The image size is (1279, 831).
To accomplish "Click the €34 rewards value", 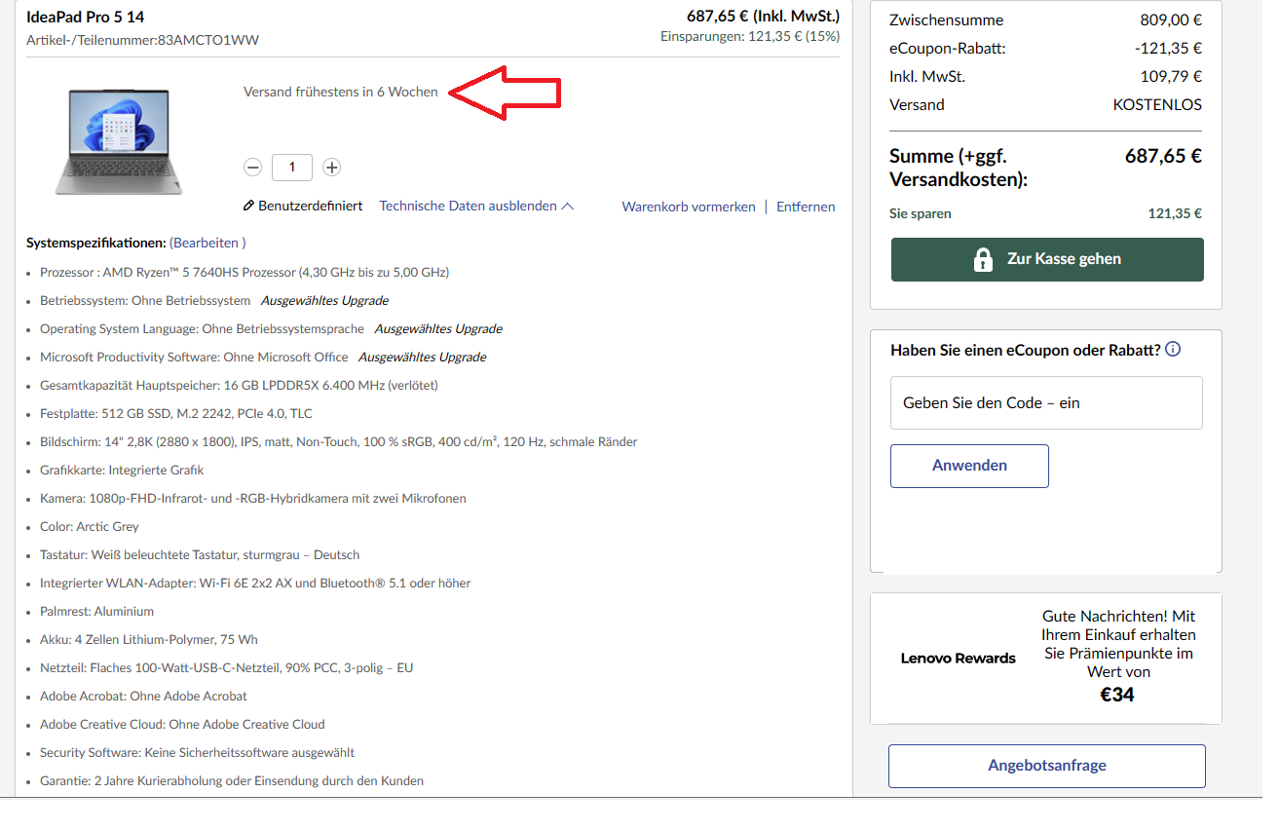I will coord(1117,695).
